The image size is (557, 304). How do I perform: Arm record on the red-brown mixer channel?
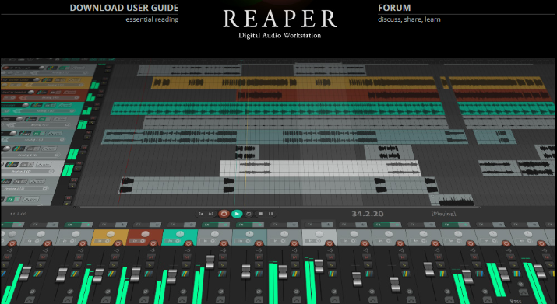coord(153,243)
